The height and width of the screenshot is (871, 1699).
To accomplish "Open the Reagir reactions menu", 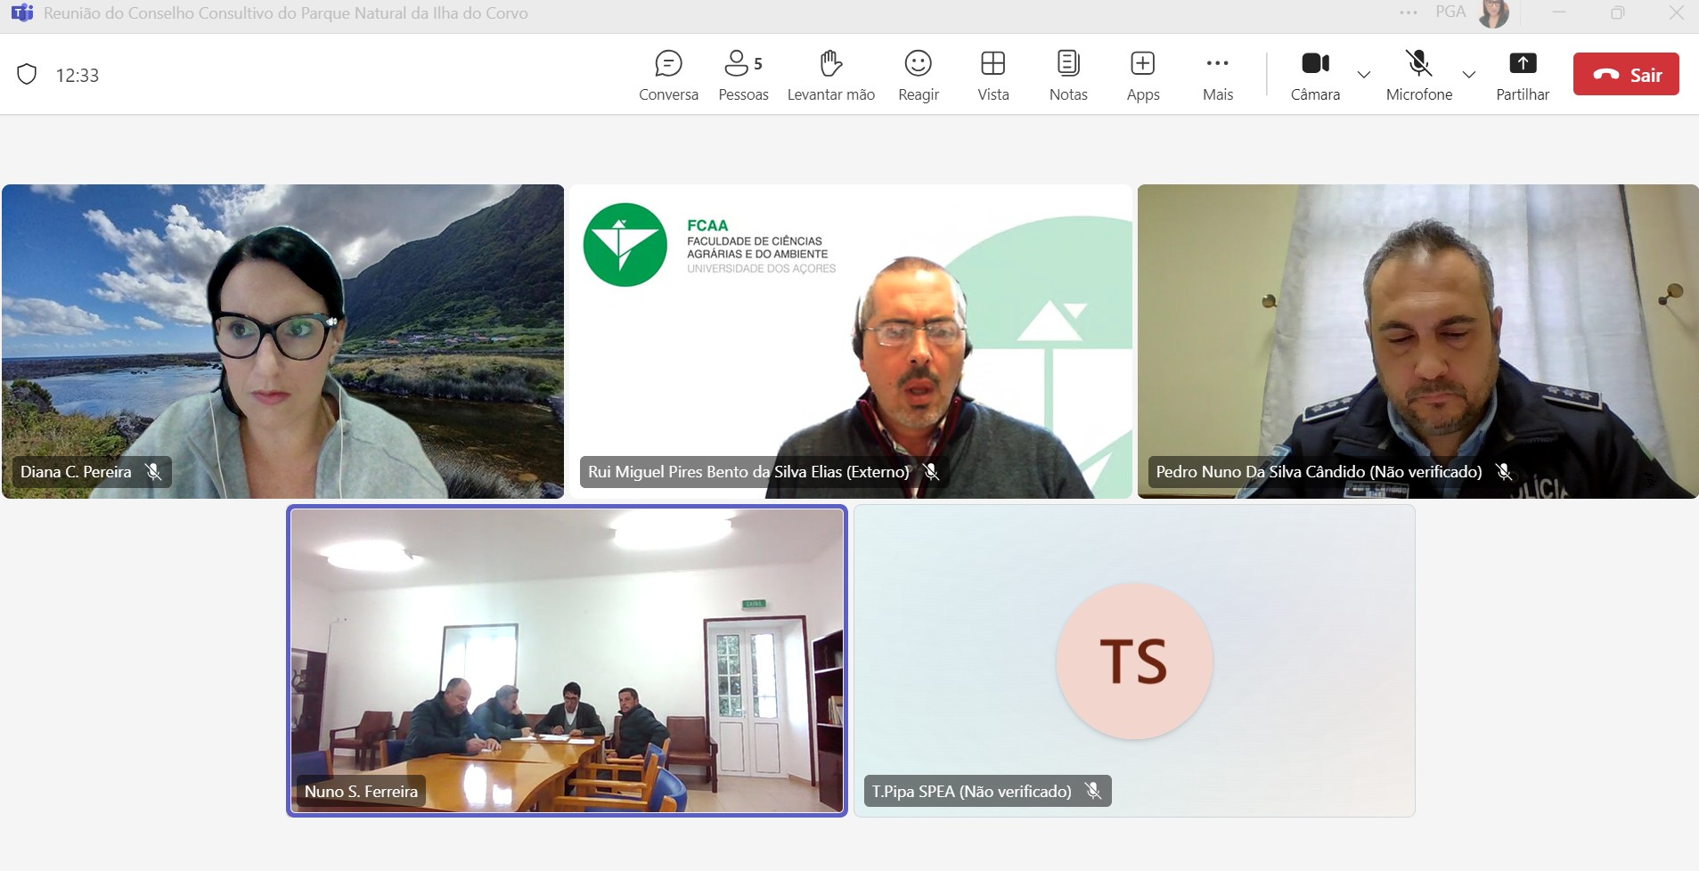I will click(x=918, y=75).
